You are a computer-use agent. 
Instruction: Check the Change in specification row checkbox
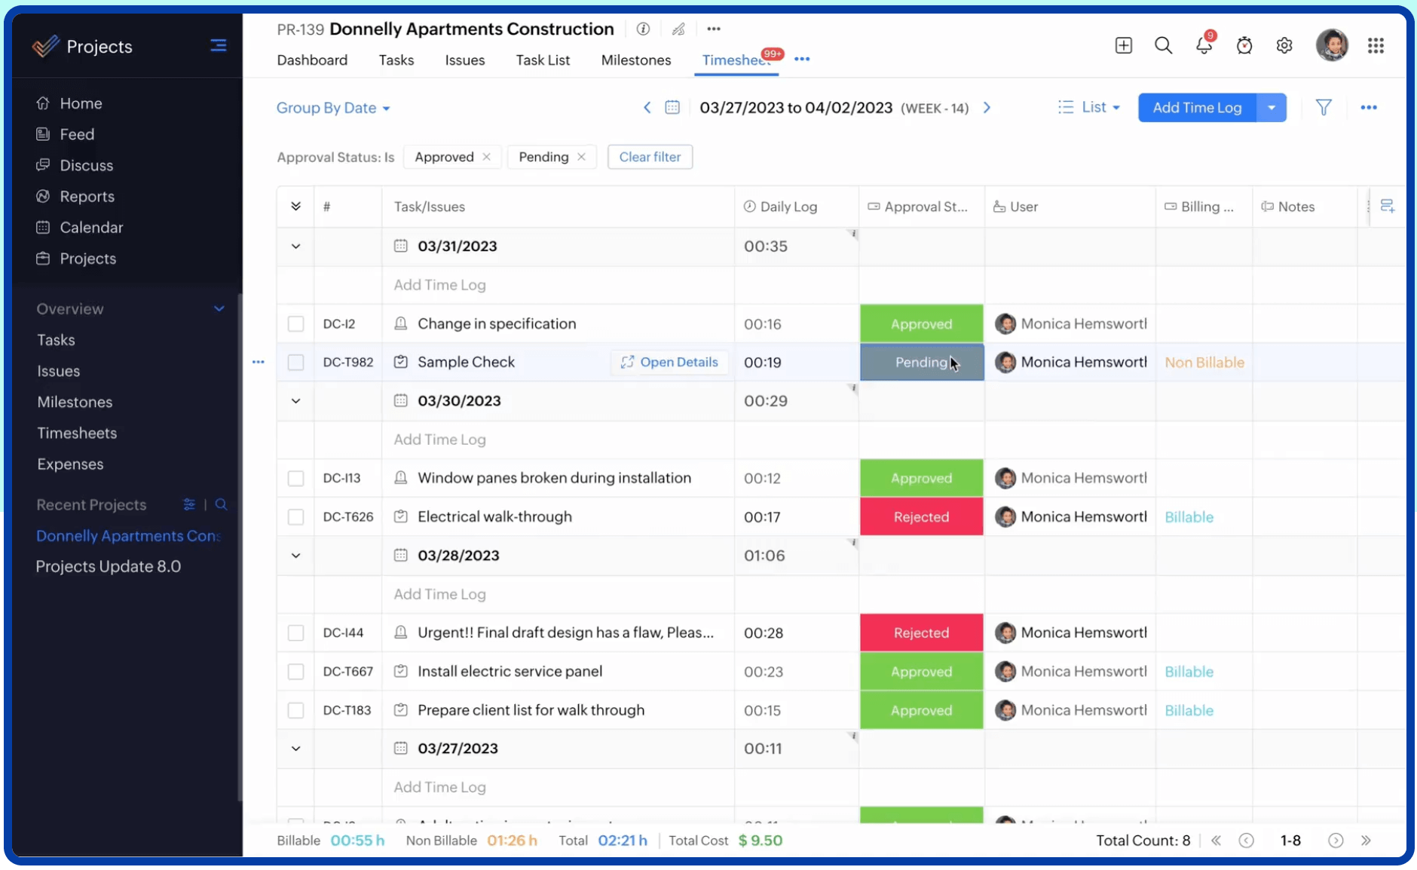tap(295, 324)
